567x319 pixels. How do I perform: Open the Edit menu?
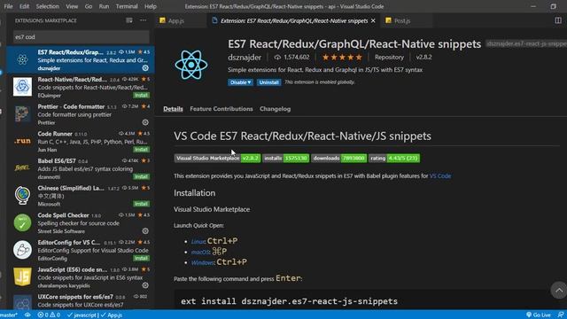click(24, 6)
